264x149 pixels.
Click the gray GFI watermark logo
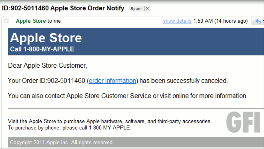click(x=243, y=122)
